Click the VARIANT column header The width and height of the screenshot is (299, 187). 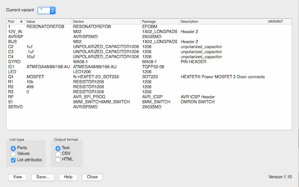tap(279, 21)
